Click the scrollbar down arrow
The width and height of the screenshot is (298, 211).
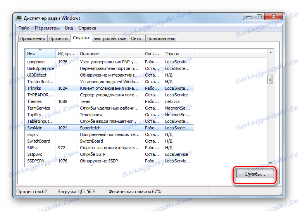[270, 163]
